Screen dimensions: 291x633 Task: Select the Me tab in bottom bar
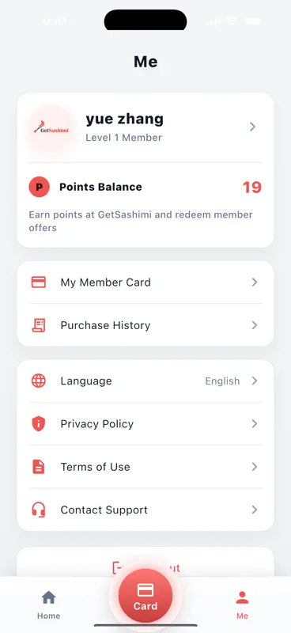pos(242,605)
